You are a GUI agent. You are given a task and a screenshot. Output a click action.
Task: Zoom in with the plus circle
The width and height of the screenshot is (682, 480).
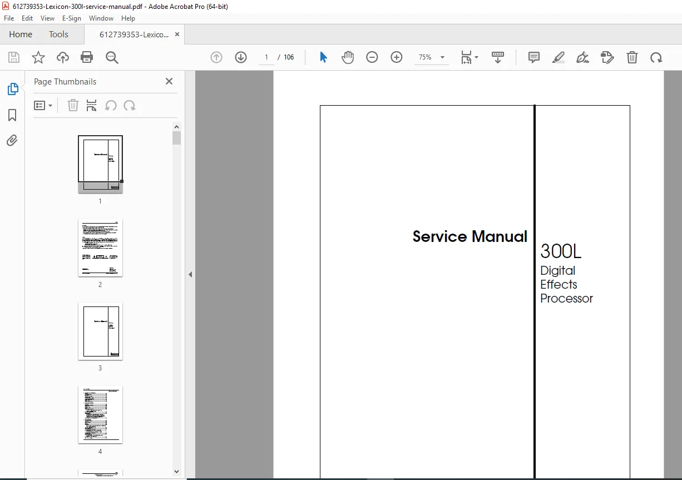[x=397, y=57]
